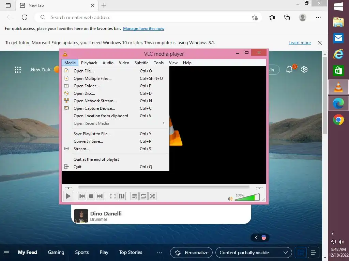Select Open Network Stream… entry

[116, 101]
